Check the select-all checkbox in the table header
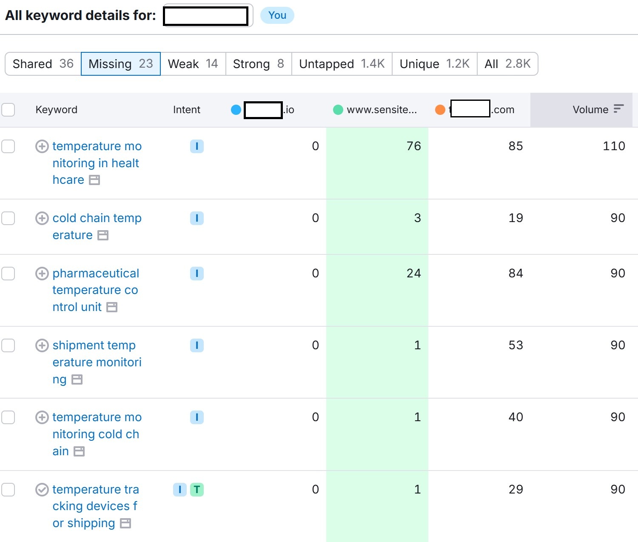This screenshot has width=638, height=542. pos(8,109)
